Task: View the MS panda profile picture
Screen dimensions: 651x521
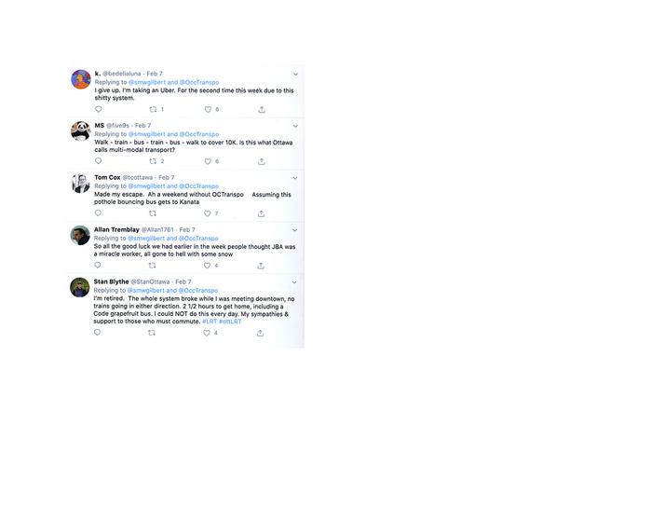Action: click(80, 130)
